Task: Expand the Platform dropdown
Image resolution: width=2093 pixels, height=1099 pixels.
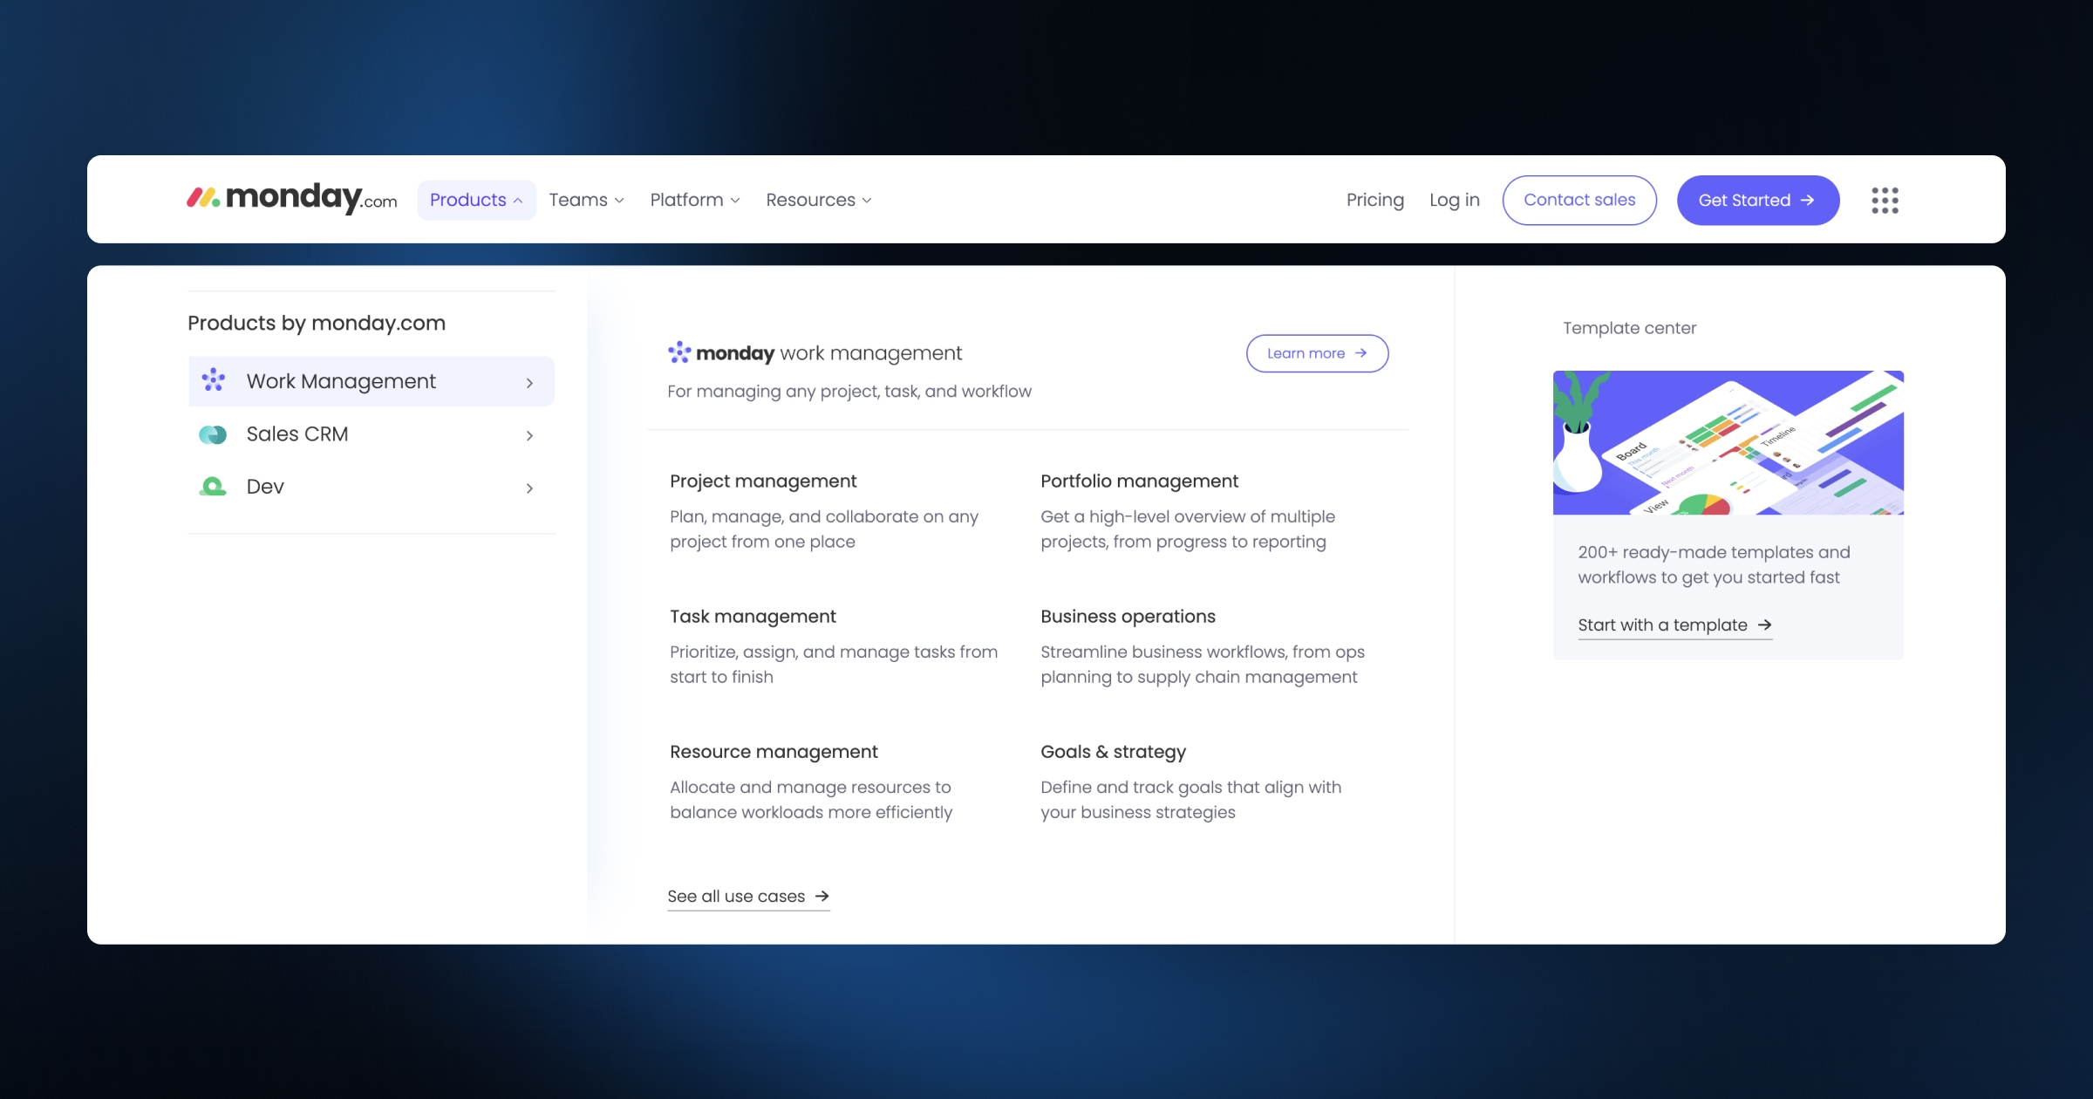Action: [693, 200]
